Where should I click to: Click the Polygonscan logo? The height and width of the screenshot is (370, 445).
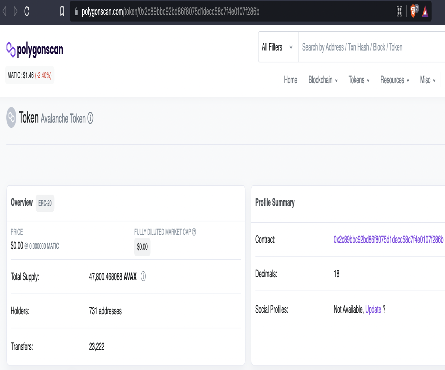coord(35,49)
